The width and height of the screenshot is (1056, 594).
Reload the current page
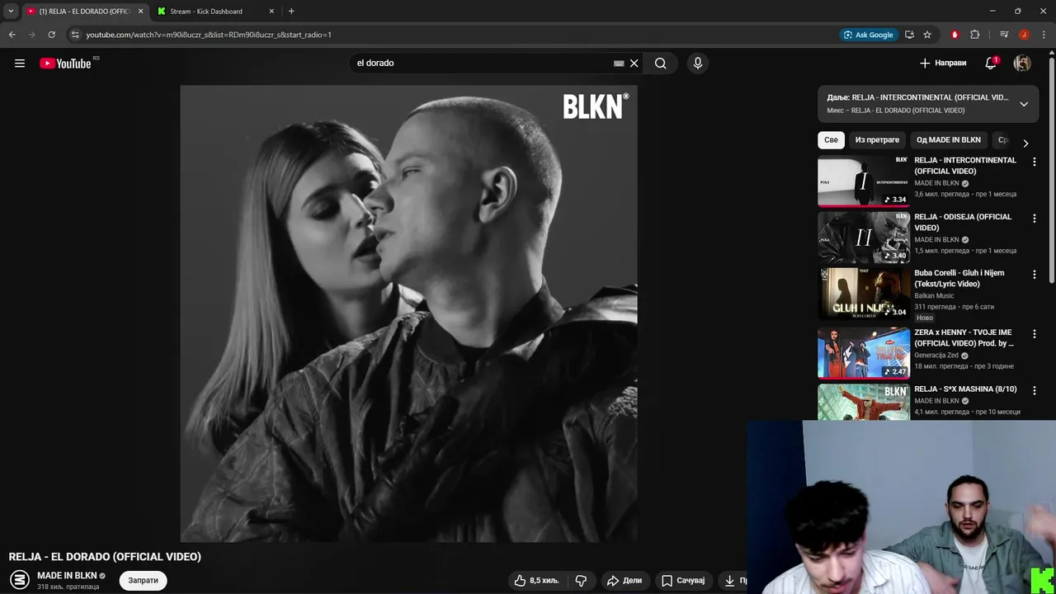click(x=51, y=35)
